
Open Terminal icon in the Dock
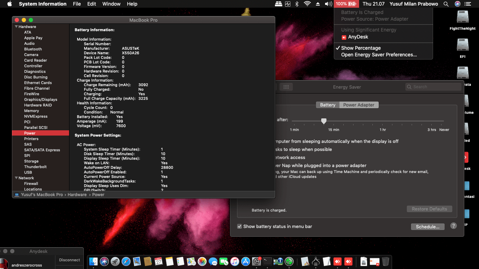(267, 261)
